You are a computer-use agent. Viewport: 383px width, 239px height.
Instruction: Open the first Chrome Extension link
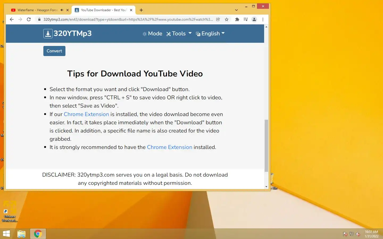click(86, 114)
